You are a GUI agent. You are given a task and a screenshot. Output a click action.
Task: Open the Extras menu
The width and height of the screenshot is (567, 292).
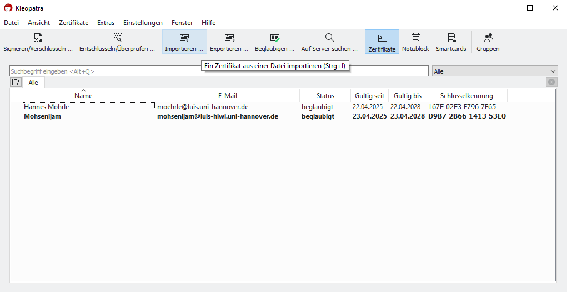(x=106, y=23)
